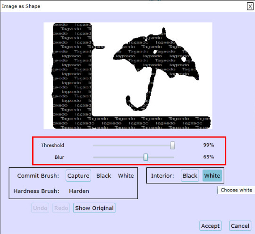Click the Blur slider handle

coord(146,157)
